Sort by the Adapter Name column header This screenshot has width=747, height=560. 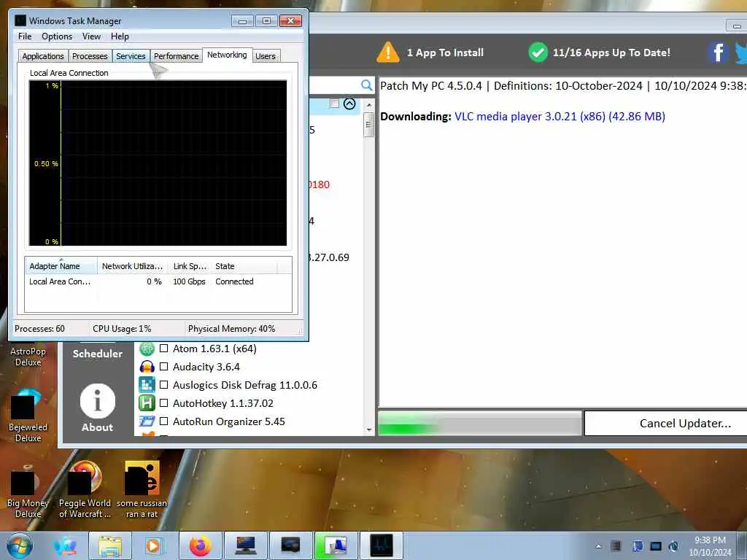(61, 266)
